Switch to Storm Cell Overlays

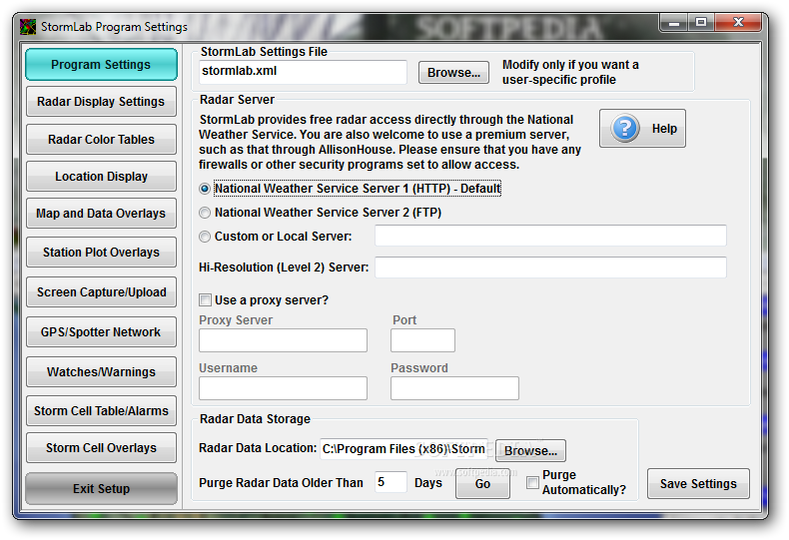[101, 447]
